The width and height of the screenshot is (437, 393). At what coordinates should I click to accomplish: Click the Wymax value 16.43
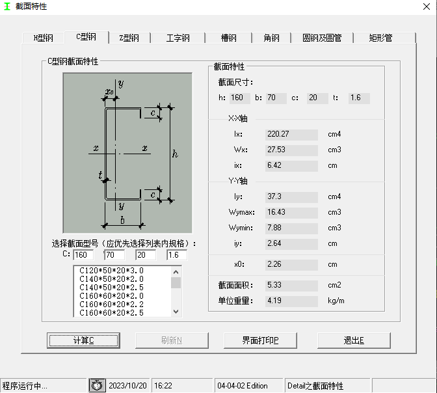[291, 213]
